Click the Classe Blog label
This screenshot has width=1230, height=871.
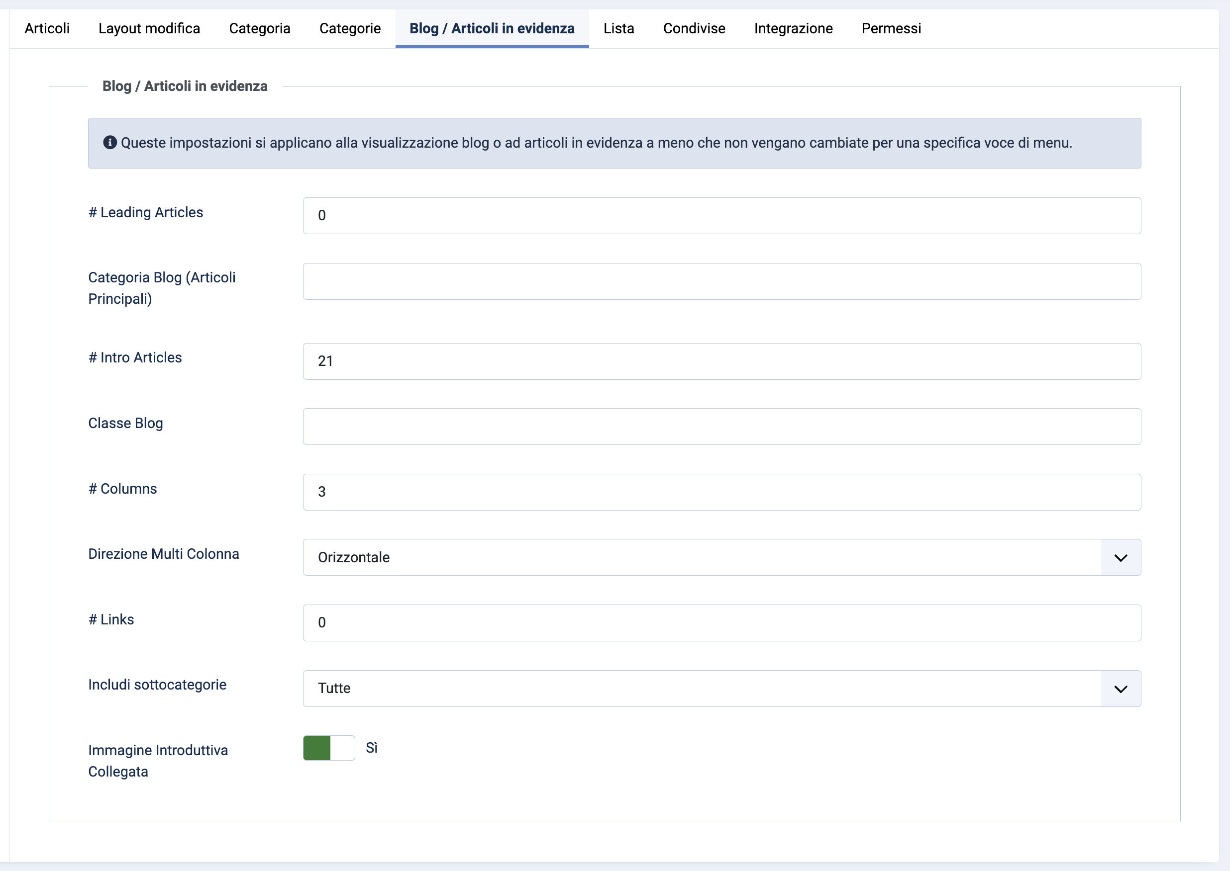pyautogui.click(x=125, y=423)
